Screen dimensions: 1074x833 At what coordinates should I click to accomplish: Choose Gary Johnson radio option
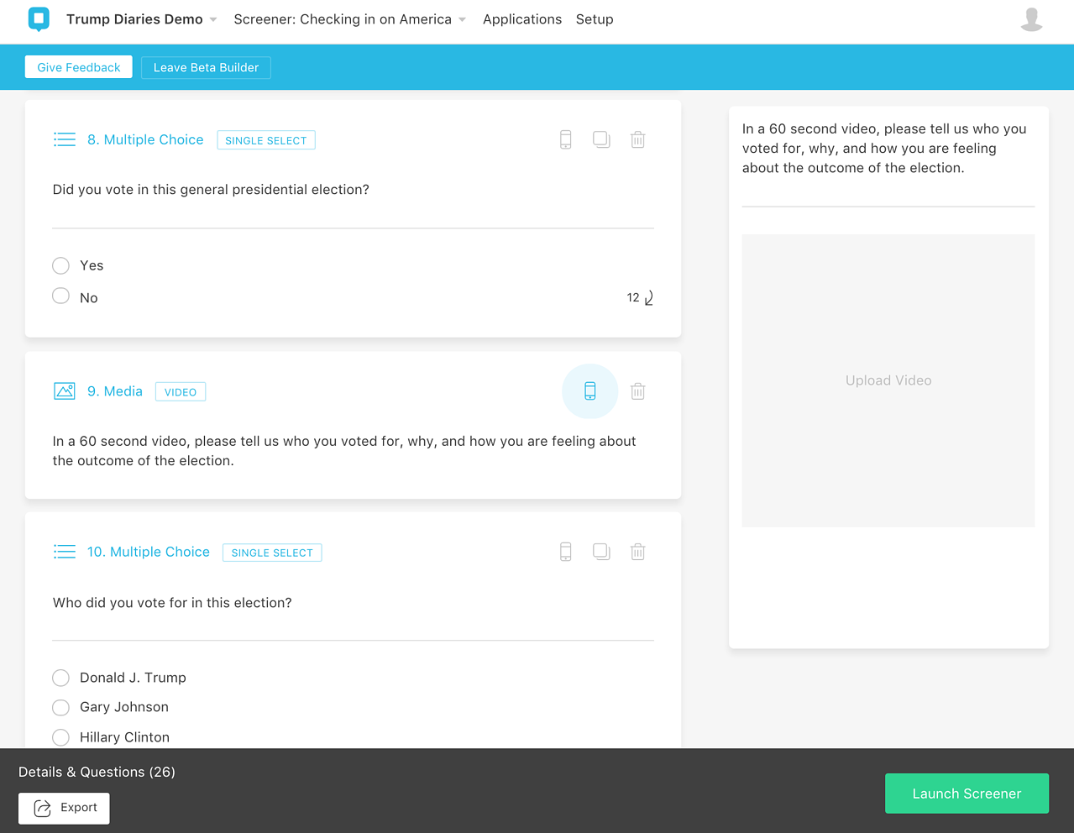point(60,708)
